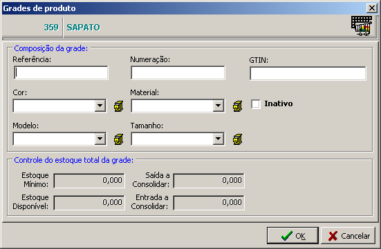Expand the Modelo dropdown
381x249 pixels.
[x=100, y=139]
